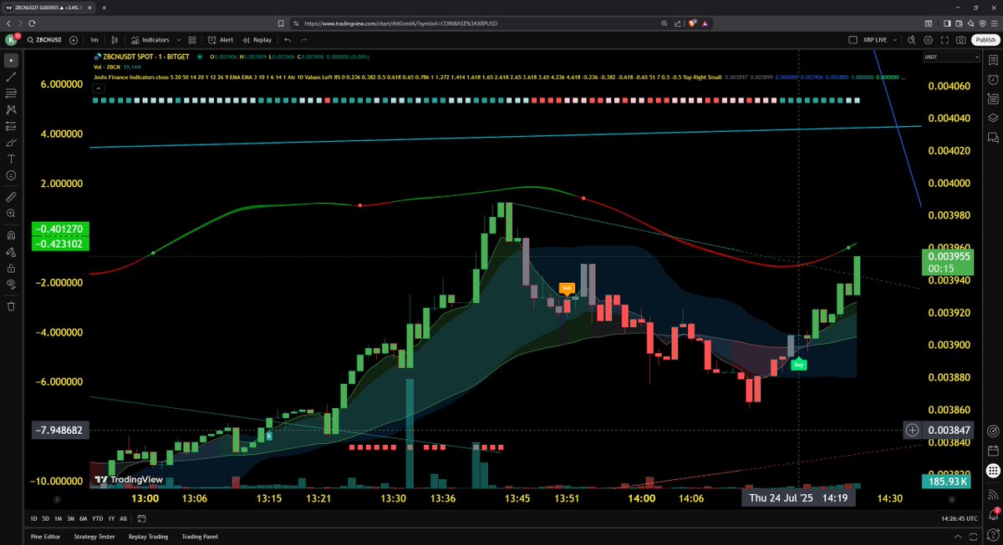Viewport: 1003px width, 545px height.
Task: Change the 1m chart interval
Action: (x=94, y=39)
